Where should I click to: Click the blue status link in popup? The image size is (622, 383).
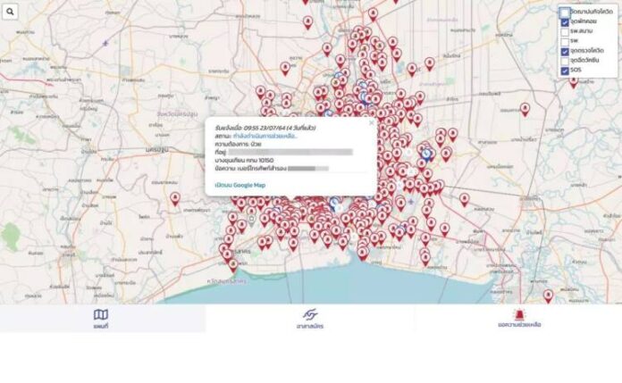(x=265, y=136)
